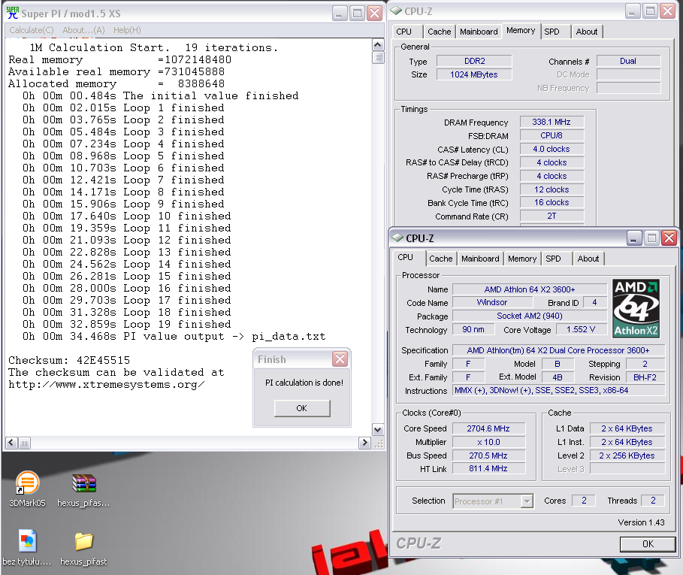Click the Name field AMD Athlon 64 X2 3600+
The width and height of the screenshot is (683, 575).
(530, 289)
